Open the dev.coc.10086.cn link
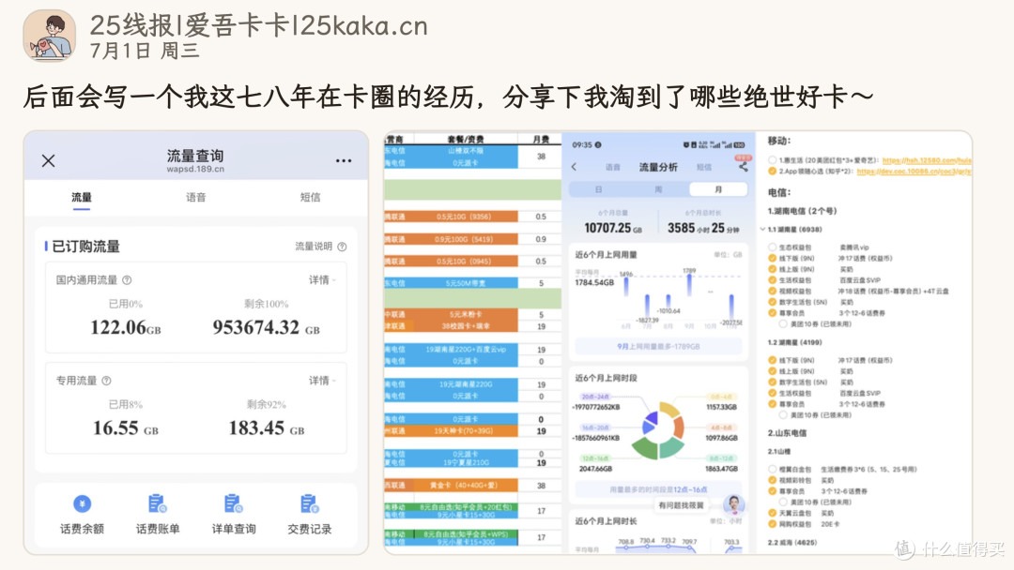 click(914, 171)
